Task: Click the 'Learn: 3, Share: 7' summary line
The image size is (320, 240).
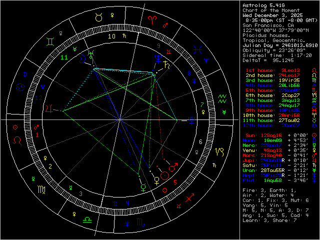Action: point(269,220)
